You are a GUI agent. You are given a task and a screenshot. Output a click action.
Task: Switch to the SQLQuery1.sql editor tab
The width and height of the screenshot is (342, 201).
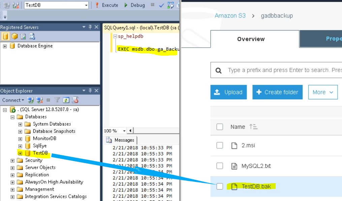coord(141,28)
